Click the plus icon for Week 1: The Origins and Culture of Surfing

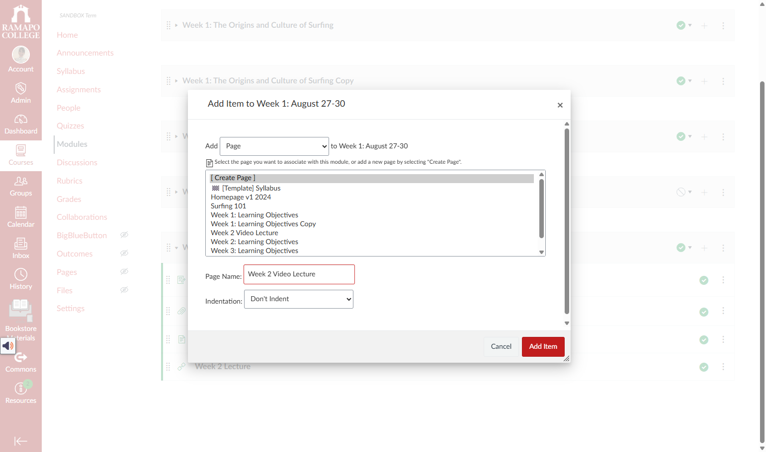coord(704,25)
